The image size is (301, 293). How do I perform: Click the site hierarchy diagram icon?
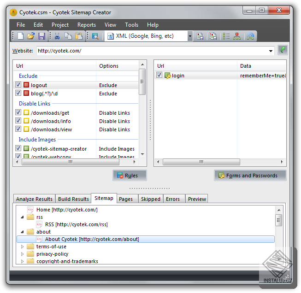click(x=237, y=36)
